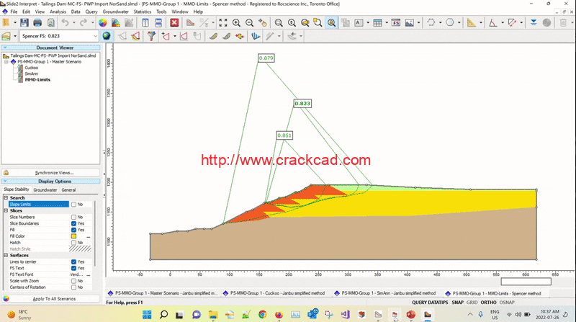This screenshot has width=576, height=322.
Task: Uncheck the Lines to center checkbox
Action: click(73, 261)
